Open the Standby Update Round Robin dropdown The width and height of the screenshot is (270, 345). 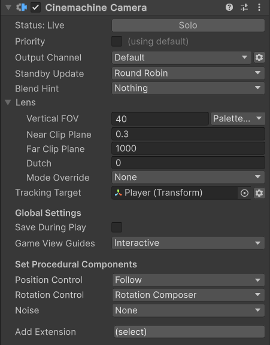pyautogui.click(x=189, y=73)
